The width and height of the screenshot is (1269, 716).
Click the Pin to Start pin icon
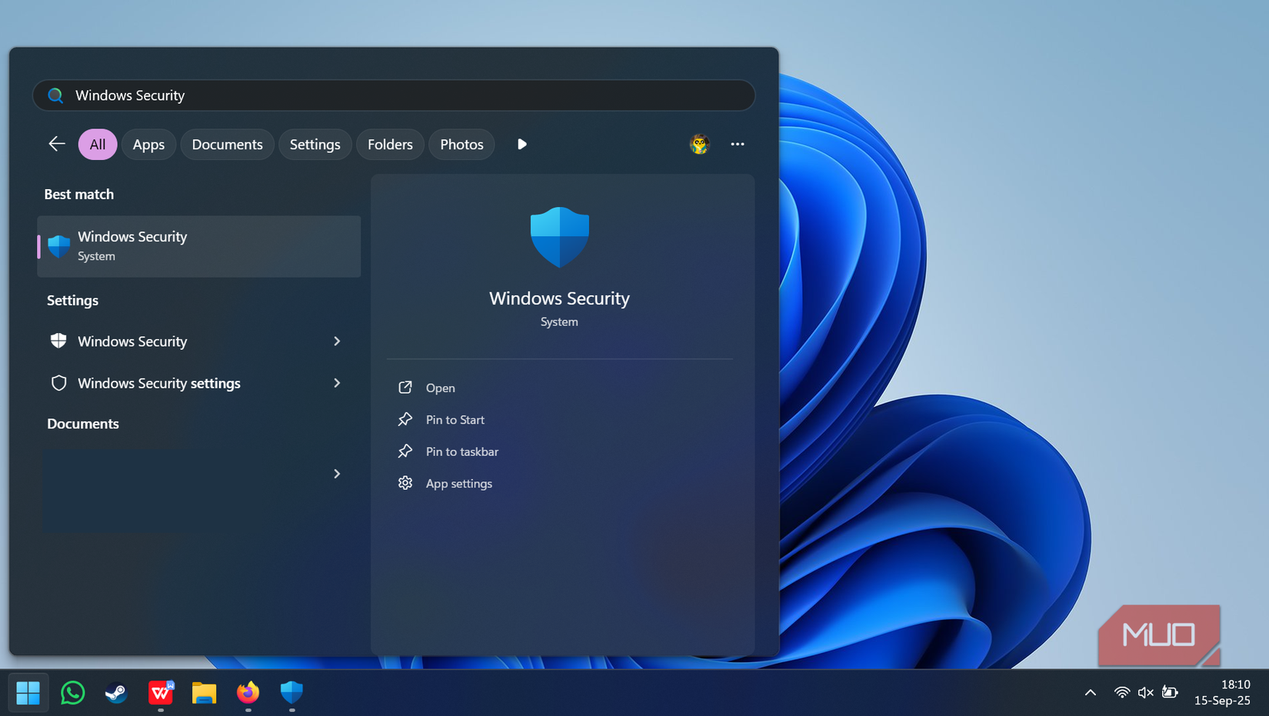[x=405, y=419]
